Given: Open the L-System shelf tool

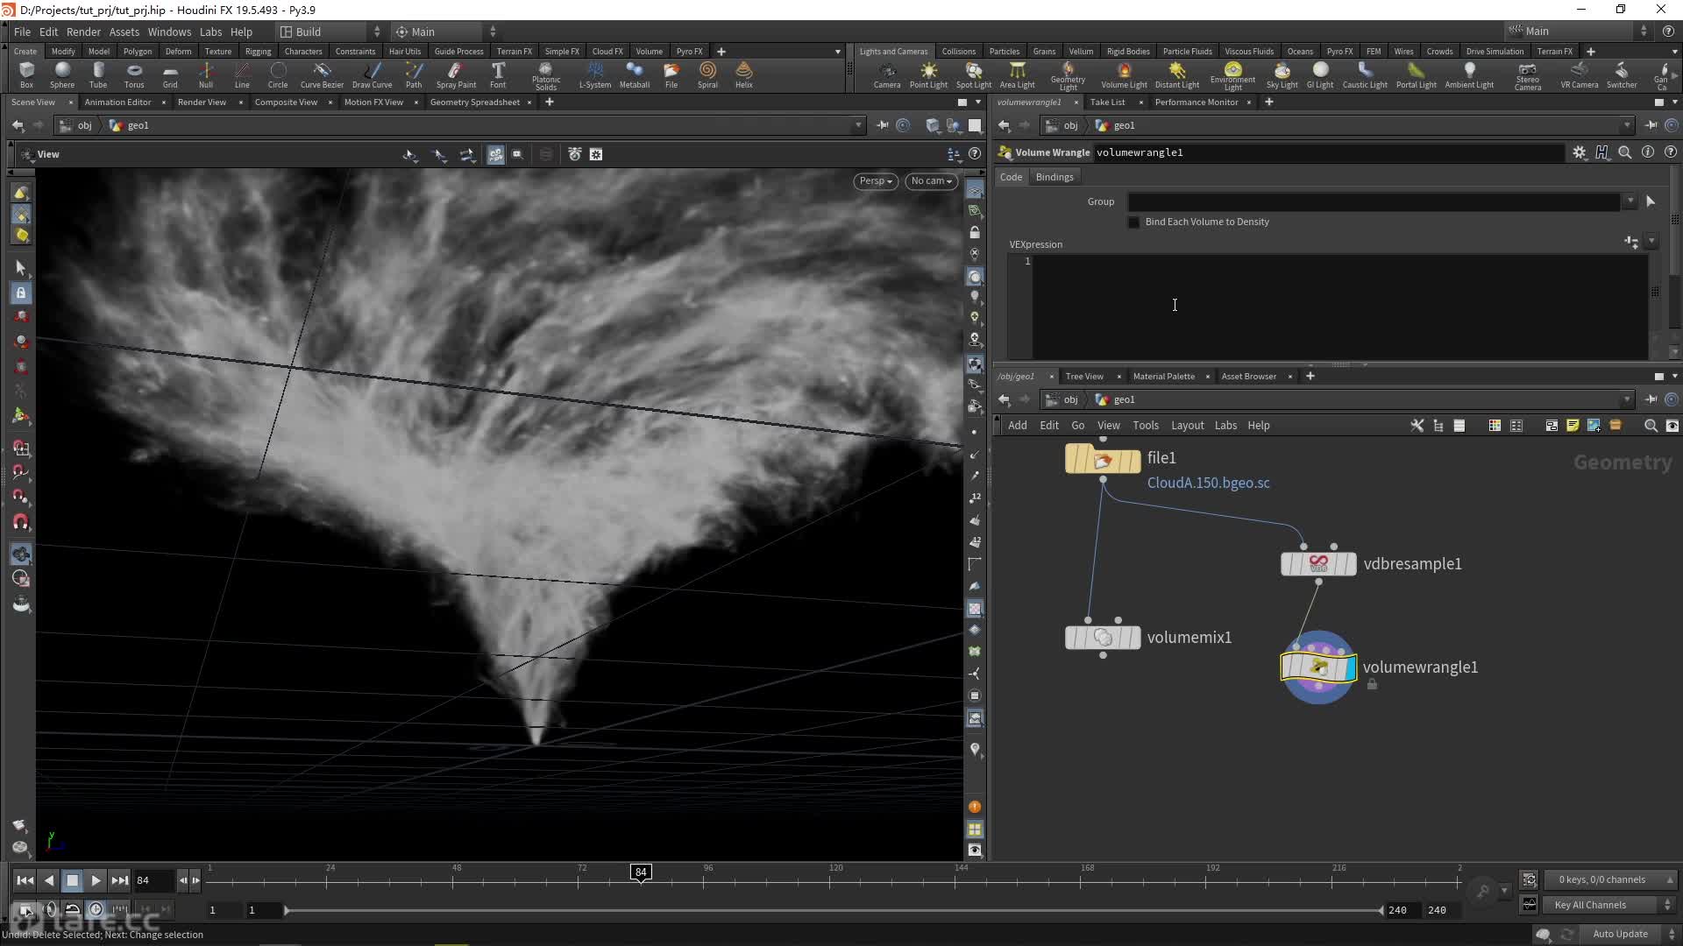Looking at the screenshot, I should [595, 74].
